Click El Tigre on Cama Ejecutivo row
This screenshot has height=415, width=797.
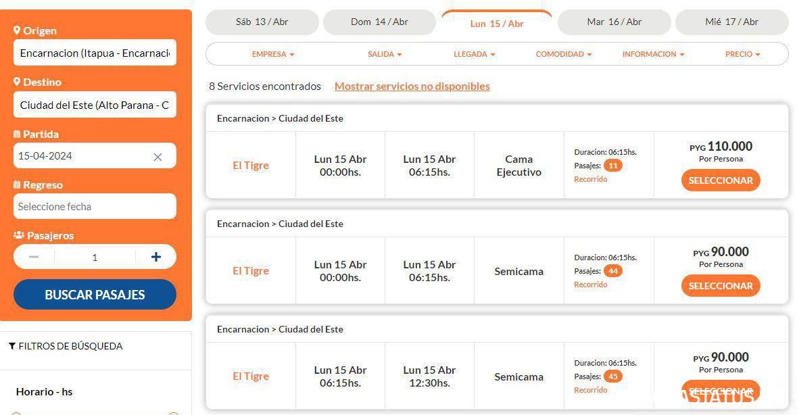251,166
